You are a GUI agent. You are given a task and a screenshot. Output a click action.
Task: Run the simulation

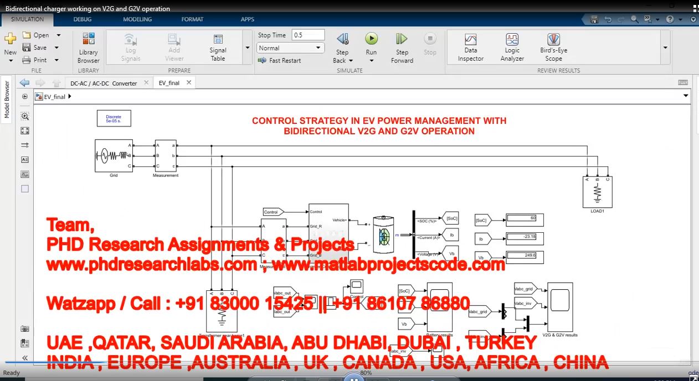coord(371,39)
